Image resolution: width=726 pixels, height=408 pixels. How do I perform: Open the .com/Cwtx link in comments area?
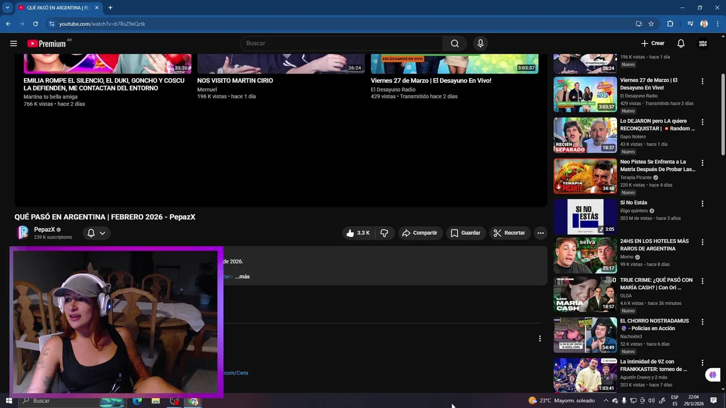(236, 373)
